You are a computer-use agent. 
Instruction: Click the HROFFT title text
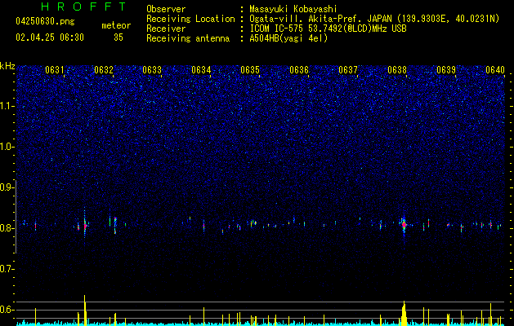[83, 7]
